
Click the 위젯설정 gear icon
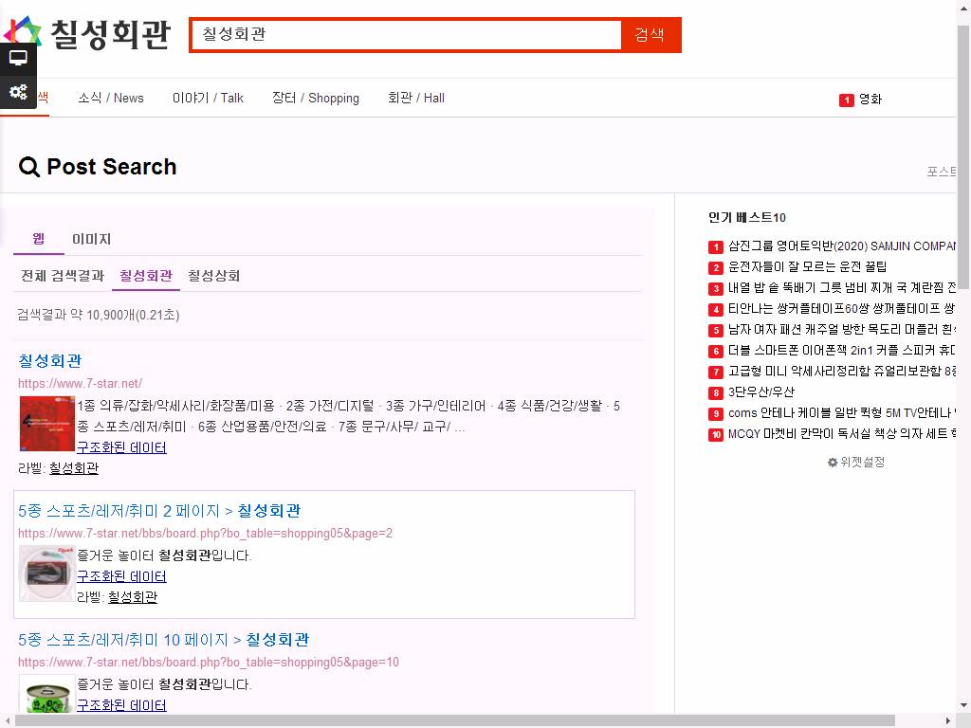tap(833, 463)
